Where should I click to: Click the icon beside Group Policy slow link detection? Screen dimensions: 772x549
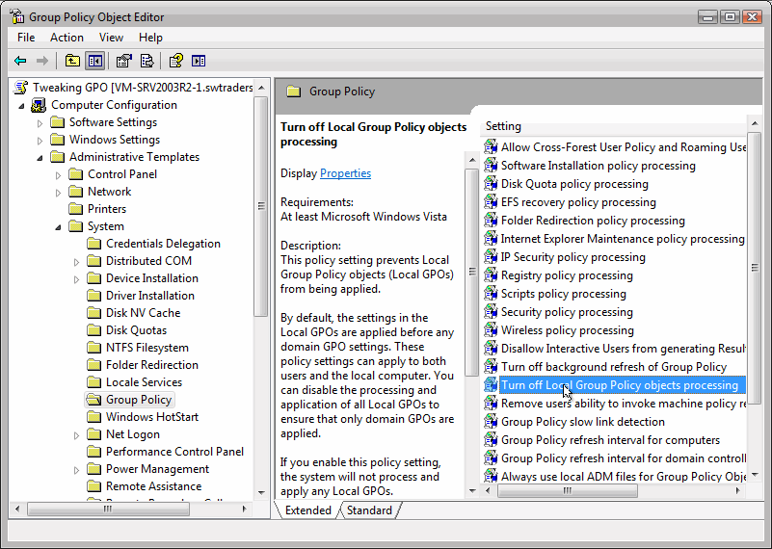point(491,422)
